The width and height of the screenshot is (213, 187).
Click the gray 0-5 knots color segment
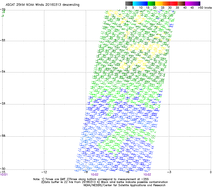click(x=129, y=3)
